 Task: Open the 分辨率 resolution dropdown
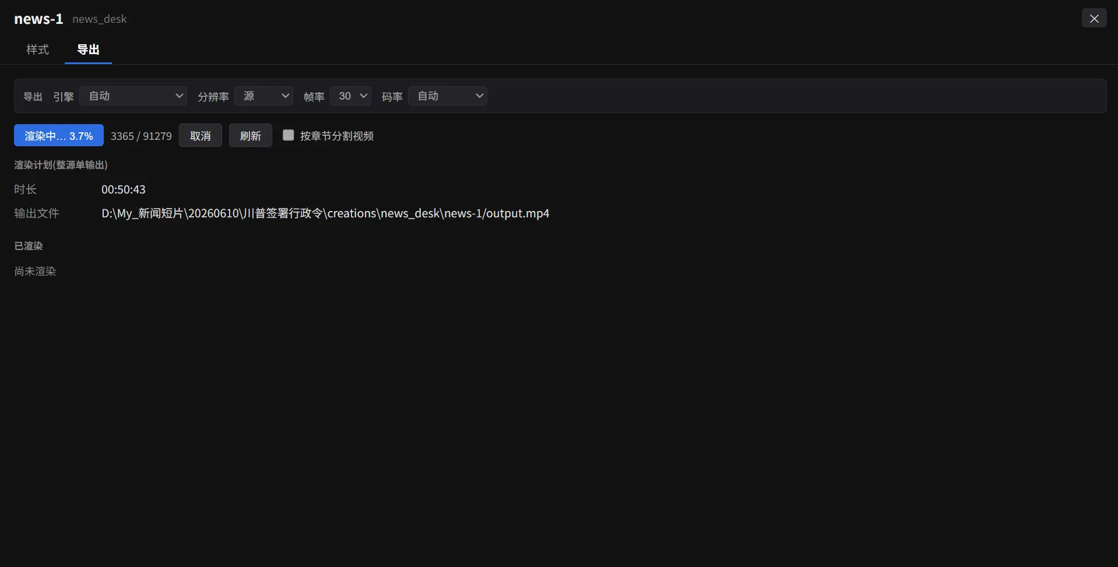263,96
